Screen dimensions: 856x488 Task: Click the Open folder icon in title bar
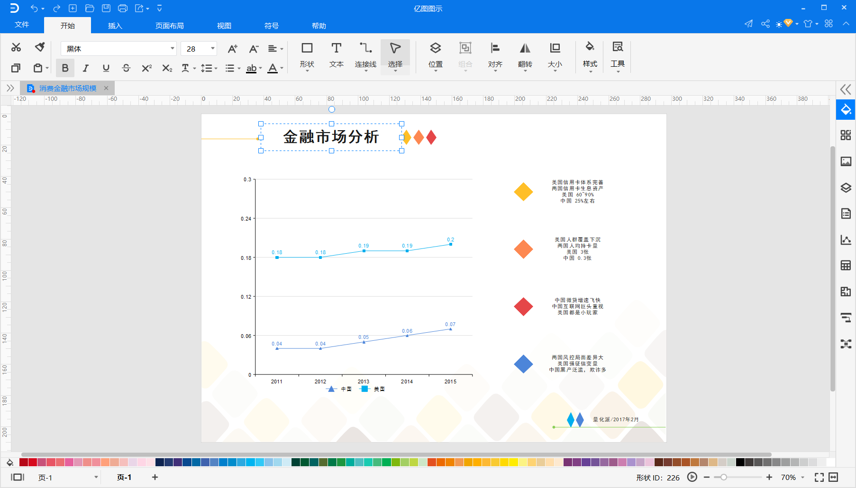click(x=90, y=8)
